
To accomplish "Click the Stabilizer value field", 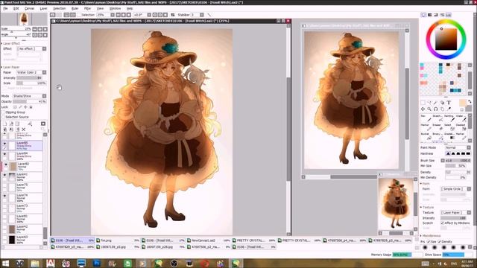I will click(195, 15).
